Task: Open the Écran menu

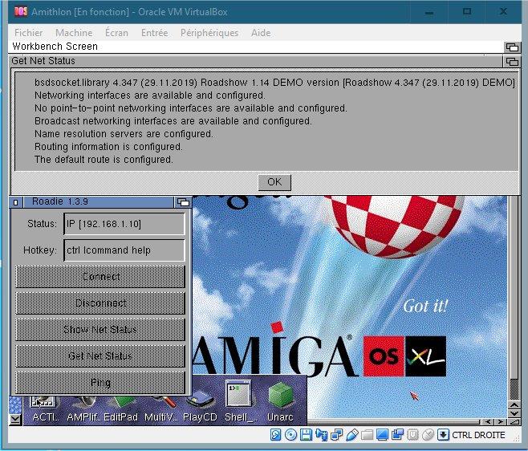Action: (x=116, y=33)
